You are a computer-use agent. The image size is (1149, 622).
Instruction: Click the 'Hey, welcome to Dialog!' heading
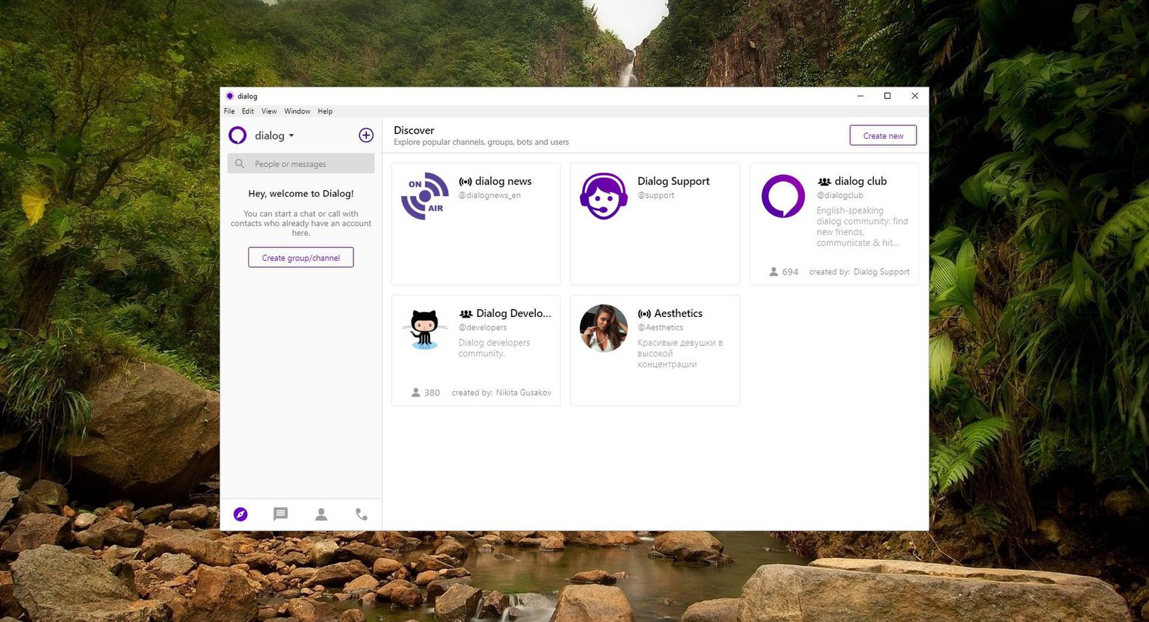pyautogui.click(x=301, y=194)
